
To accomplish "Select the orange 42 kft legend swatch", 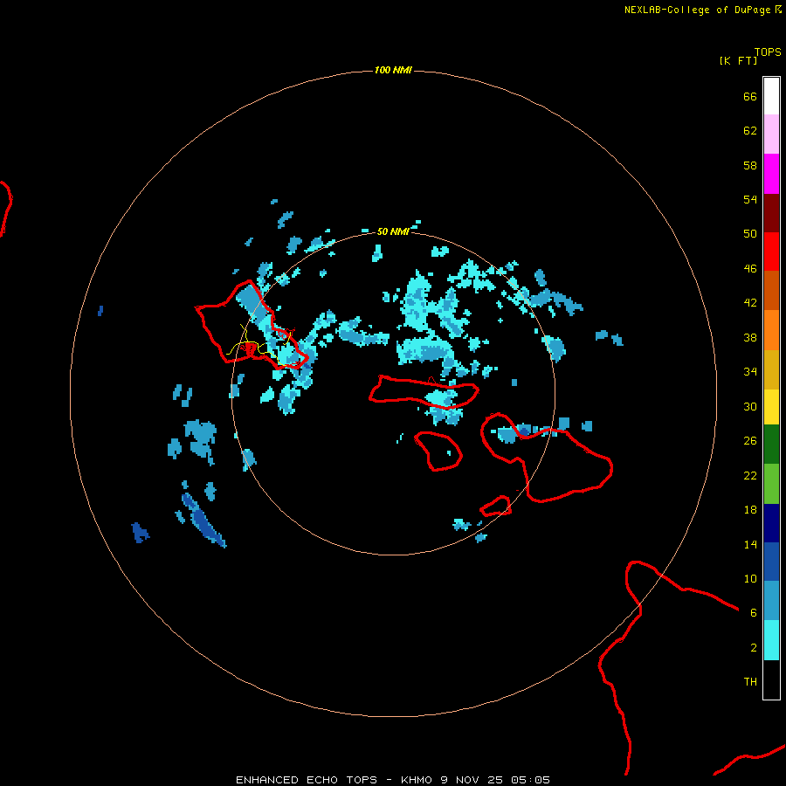I will 771,330.
